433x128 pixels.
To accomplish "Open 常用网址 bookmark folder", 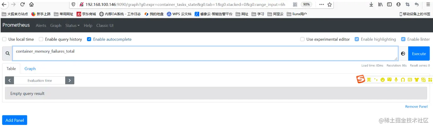I will pos(64,14).
